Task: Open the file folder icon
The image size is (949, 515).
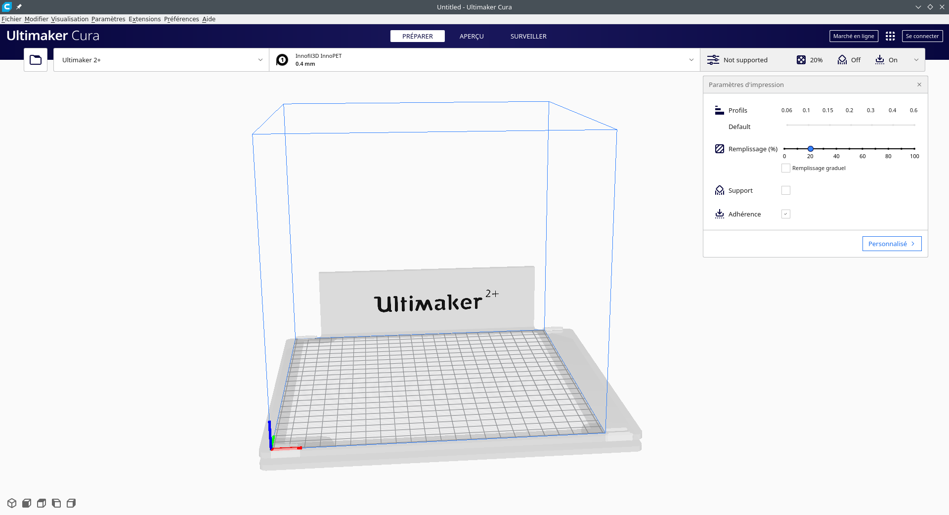Action: [x=36, y=60]
